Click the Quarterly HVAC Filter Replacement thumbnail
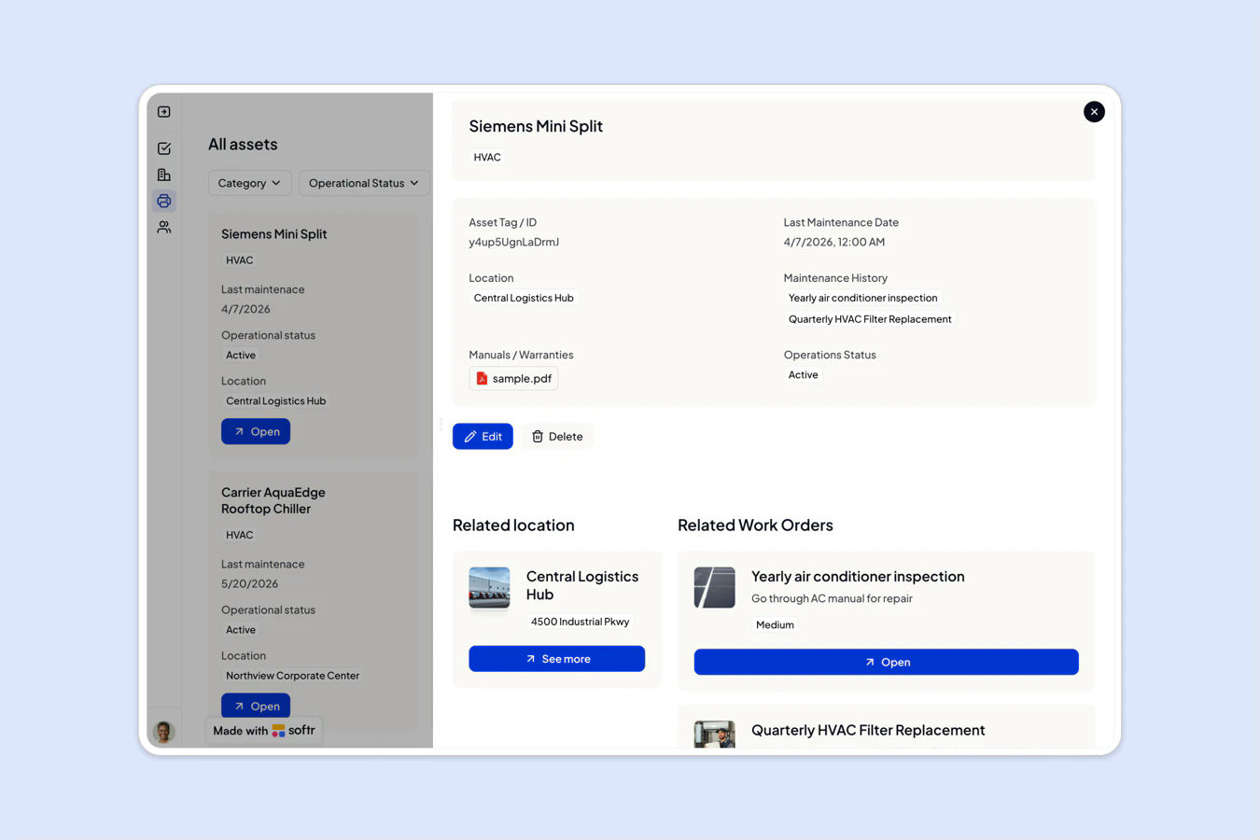This screenshot has width=1260, height=840. click(x=714, y=734)
